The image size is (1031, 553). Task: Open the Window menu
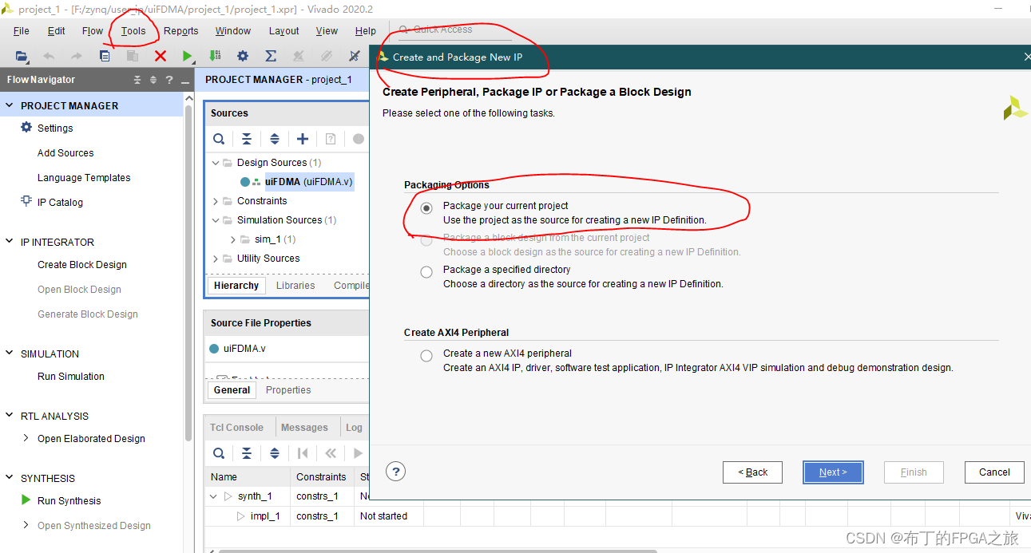click(x=233, y=31)
